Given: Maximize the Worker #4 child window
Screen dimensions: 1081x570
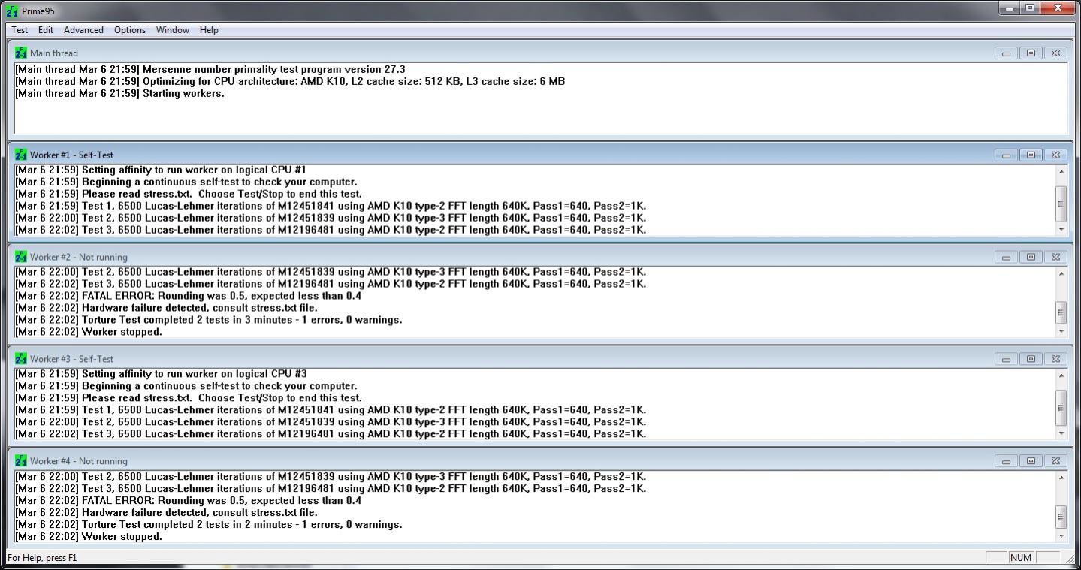Looking at the screenshot, I should point(1031,462).
